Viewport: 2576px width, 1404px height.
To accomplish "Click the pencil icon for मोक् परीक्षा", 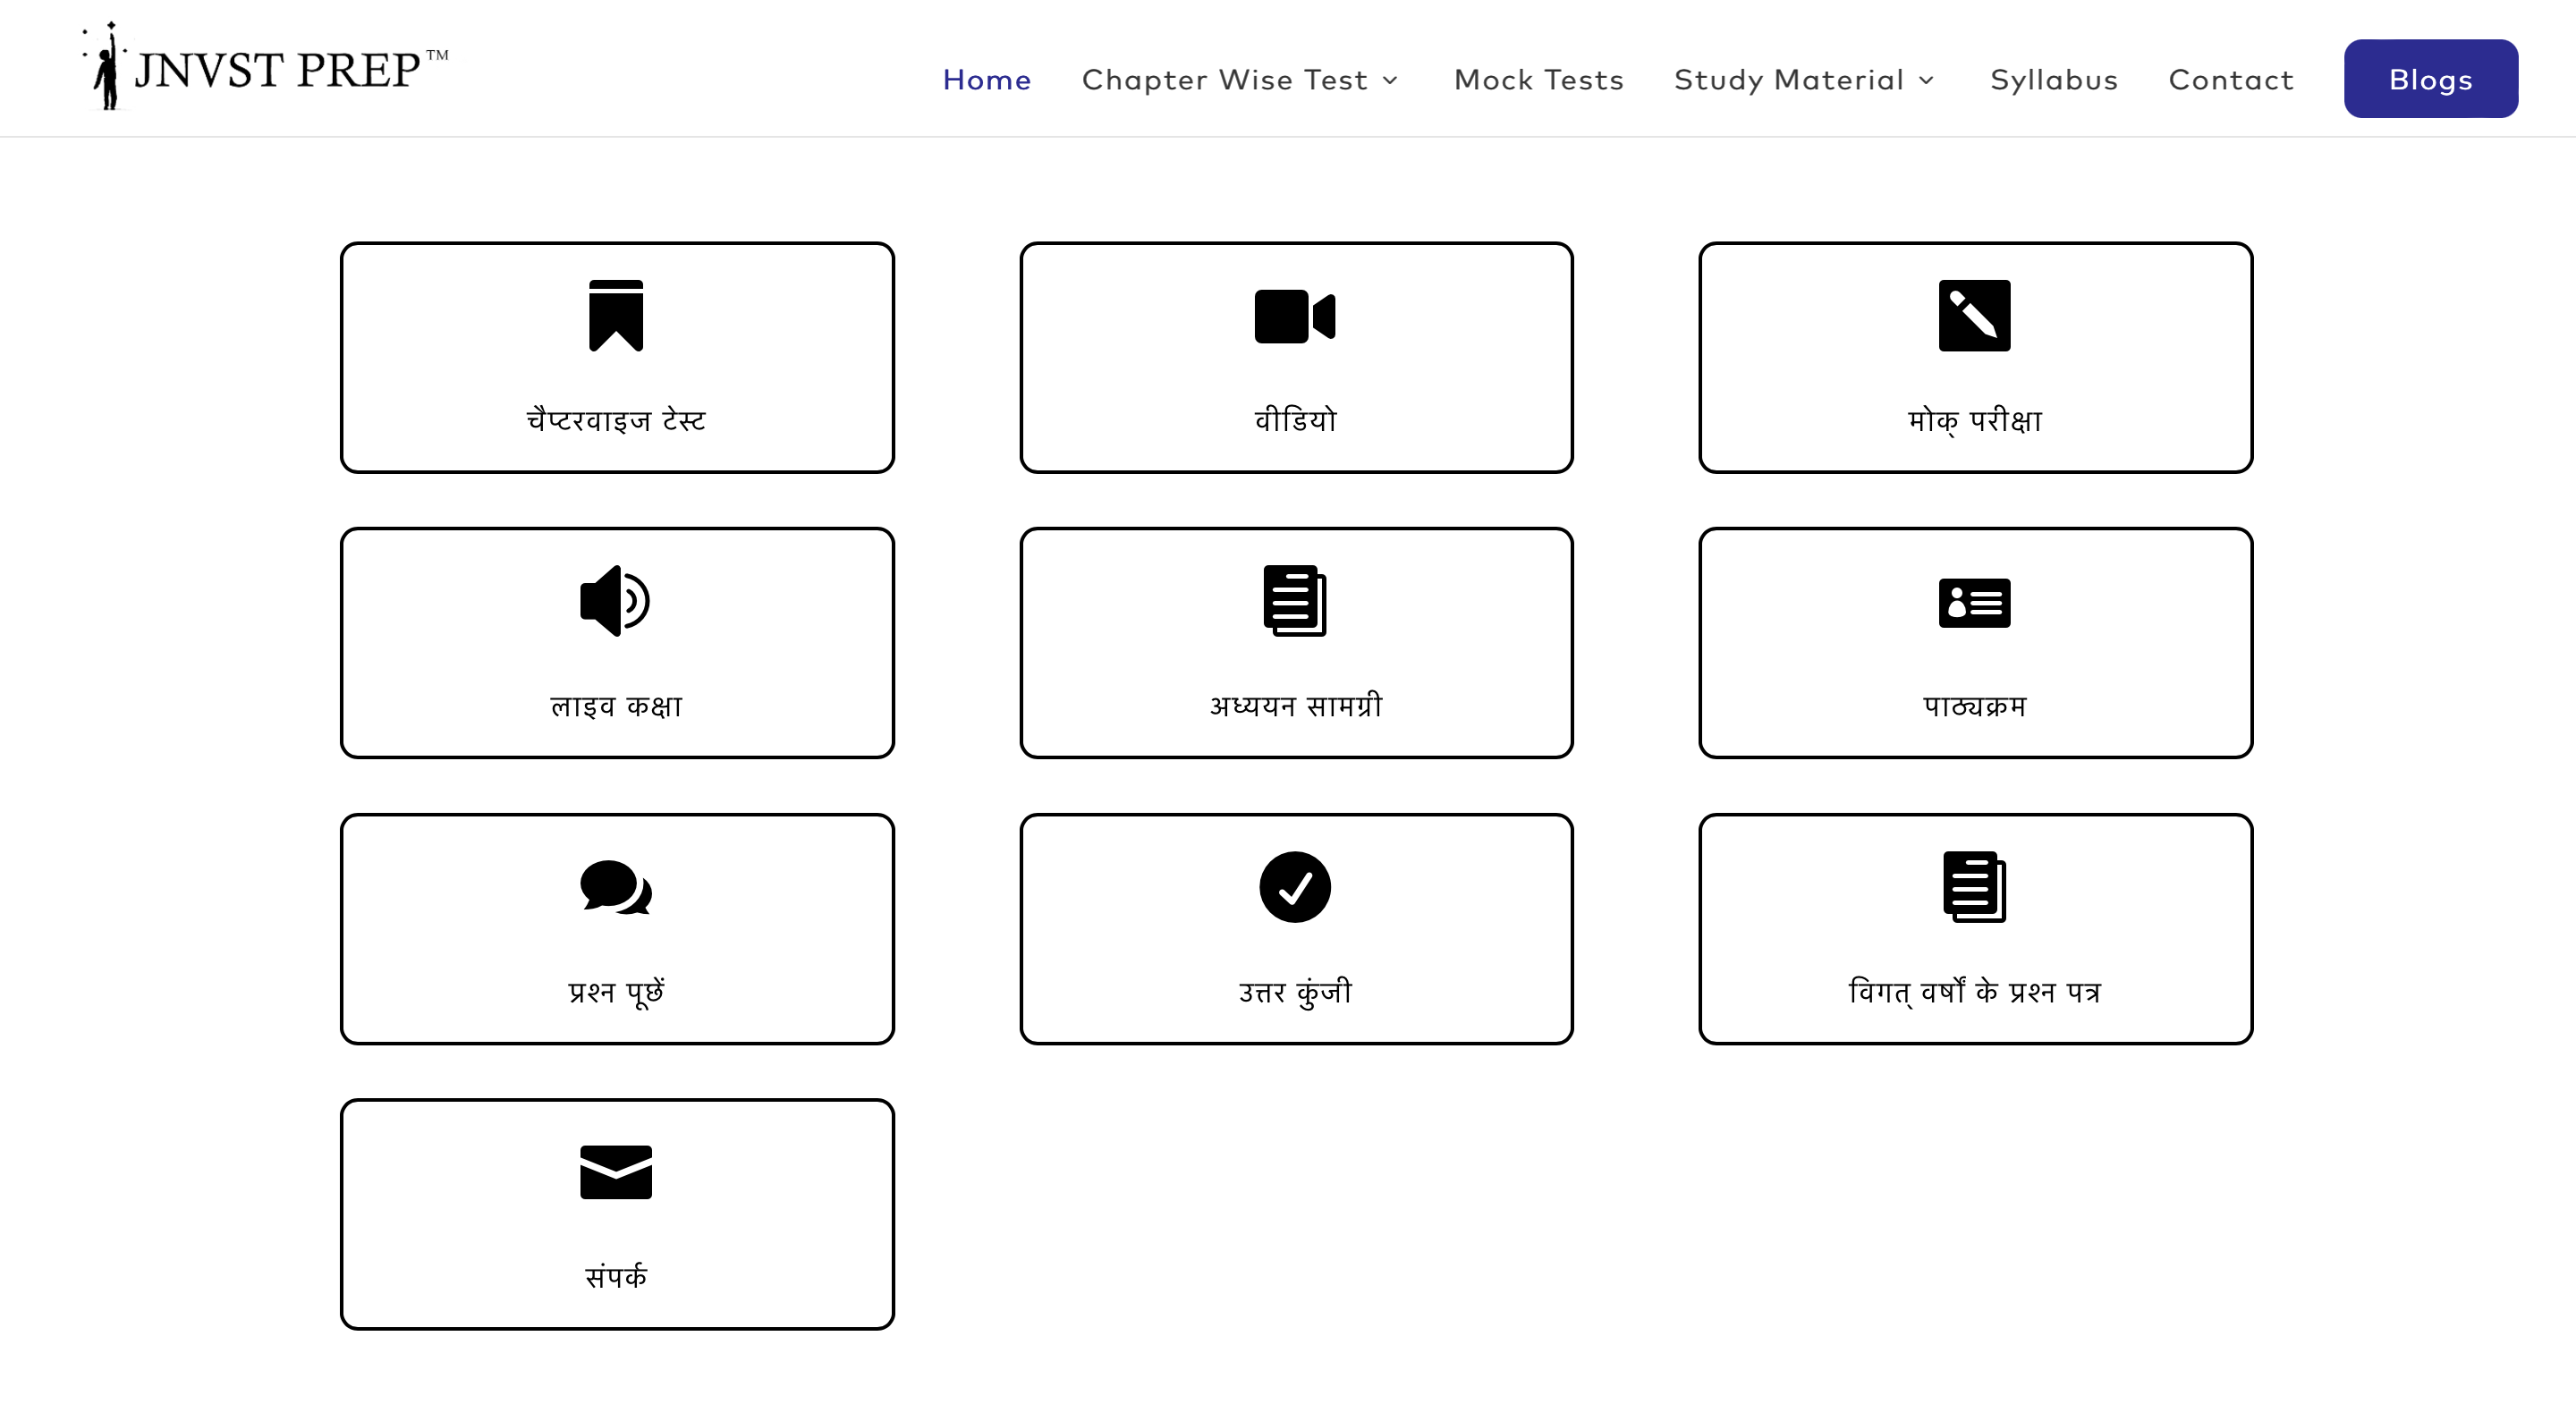I will tap(1974, 316).
